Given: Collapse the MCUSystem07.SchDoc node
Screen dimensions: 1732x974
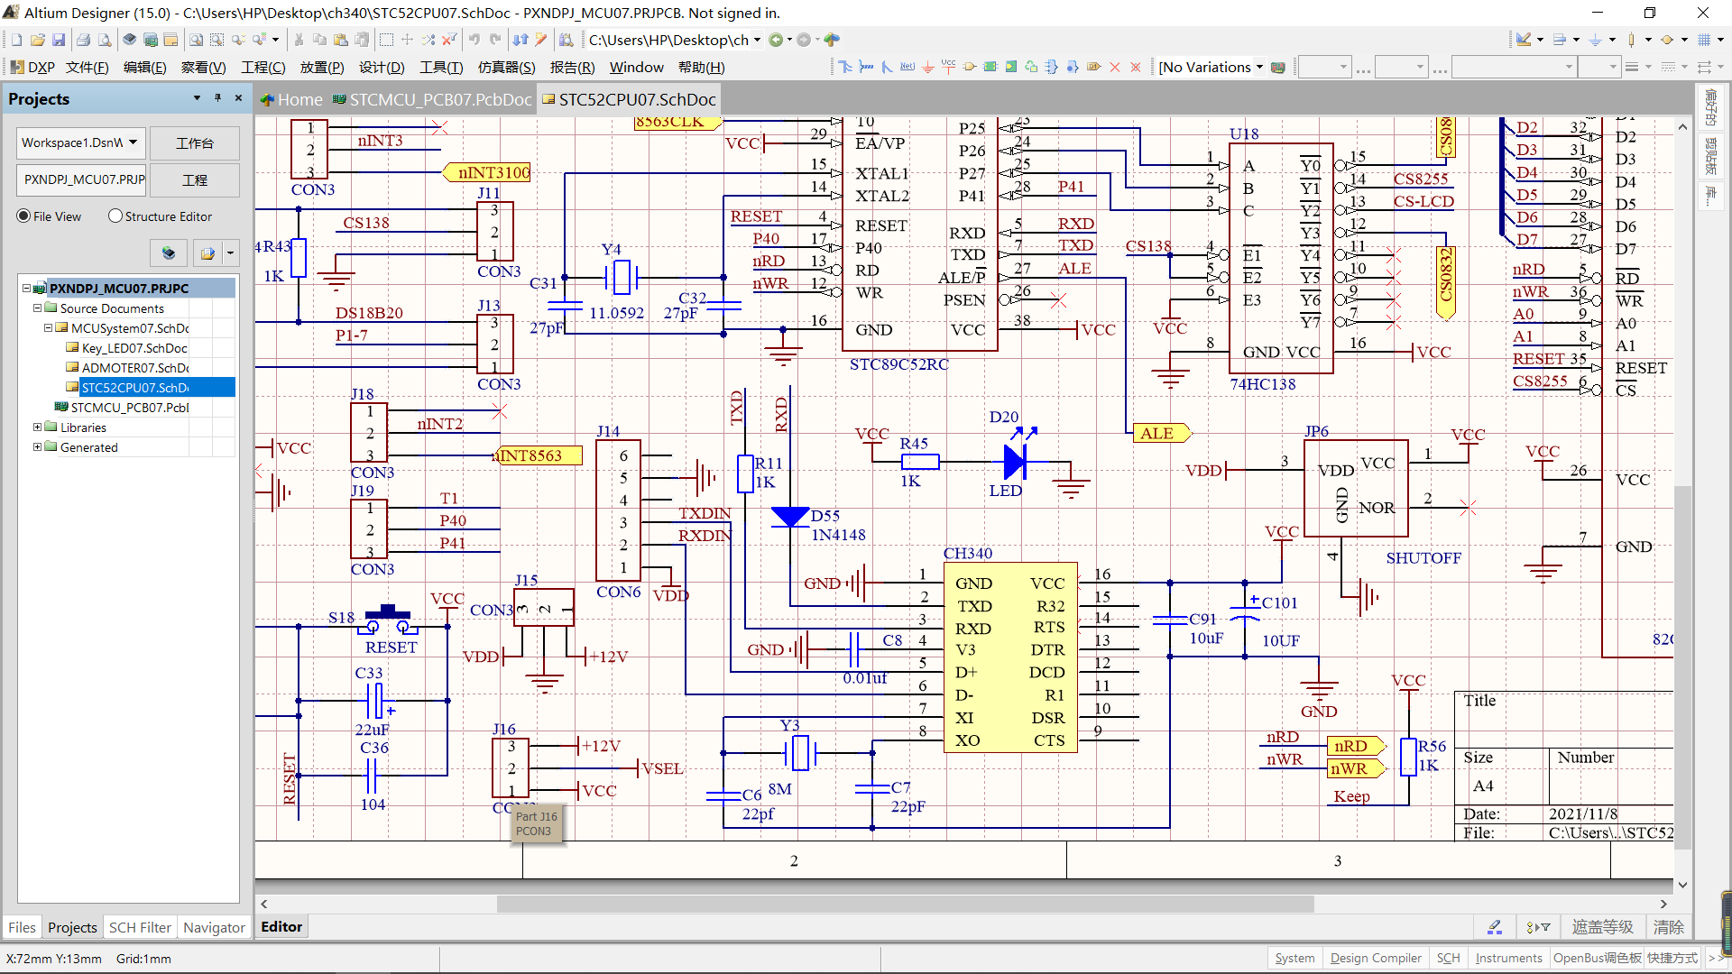Looking at the screenshot, I should pyautogui.click(x=48, y=328).
